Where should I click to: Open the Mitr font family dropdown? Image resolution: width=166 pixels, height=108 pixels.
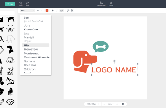27,10
